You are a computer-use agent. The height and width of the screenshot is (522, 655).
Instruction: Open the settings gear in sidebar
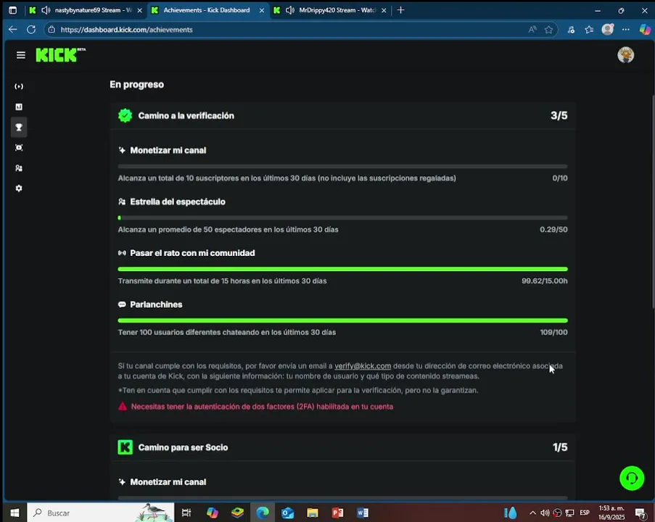(x=19, y=188)
